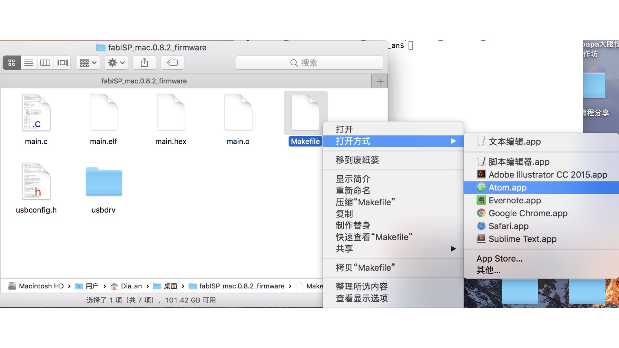Choose 打开 in the context menu
The height and width of the screenshot is (348, 619).
pos(393,130)
